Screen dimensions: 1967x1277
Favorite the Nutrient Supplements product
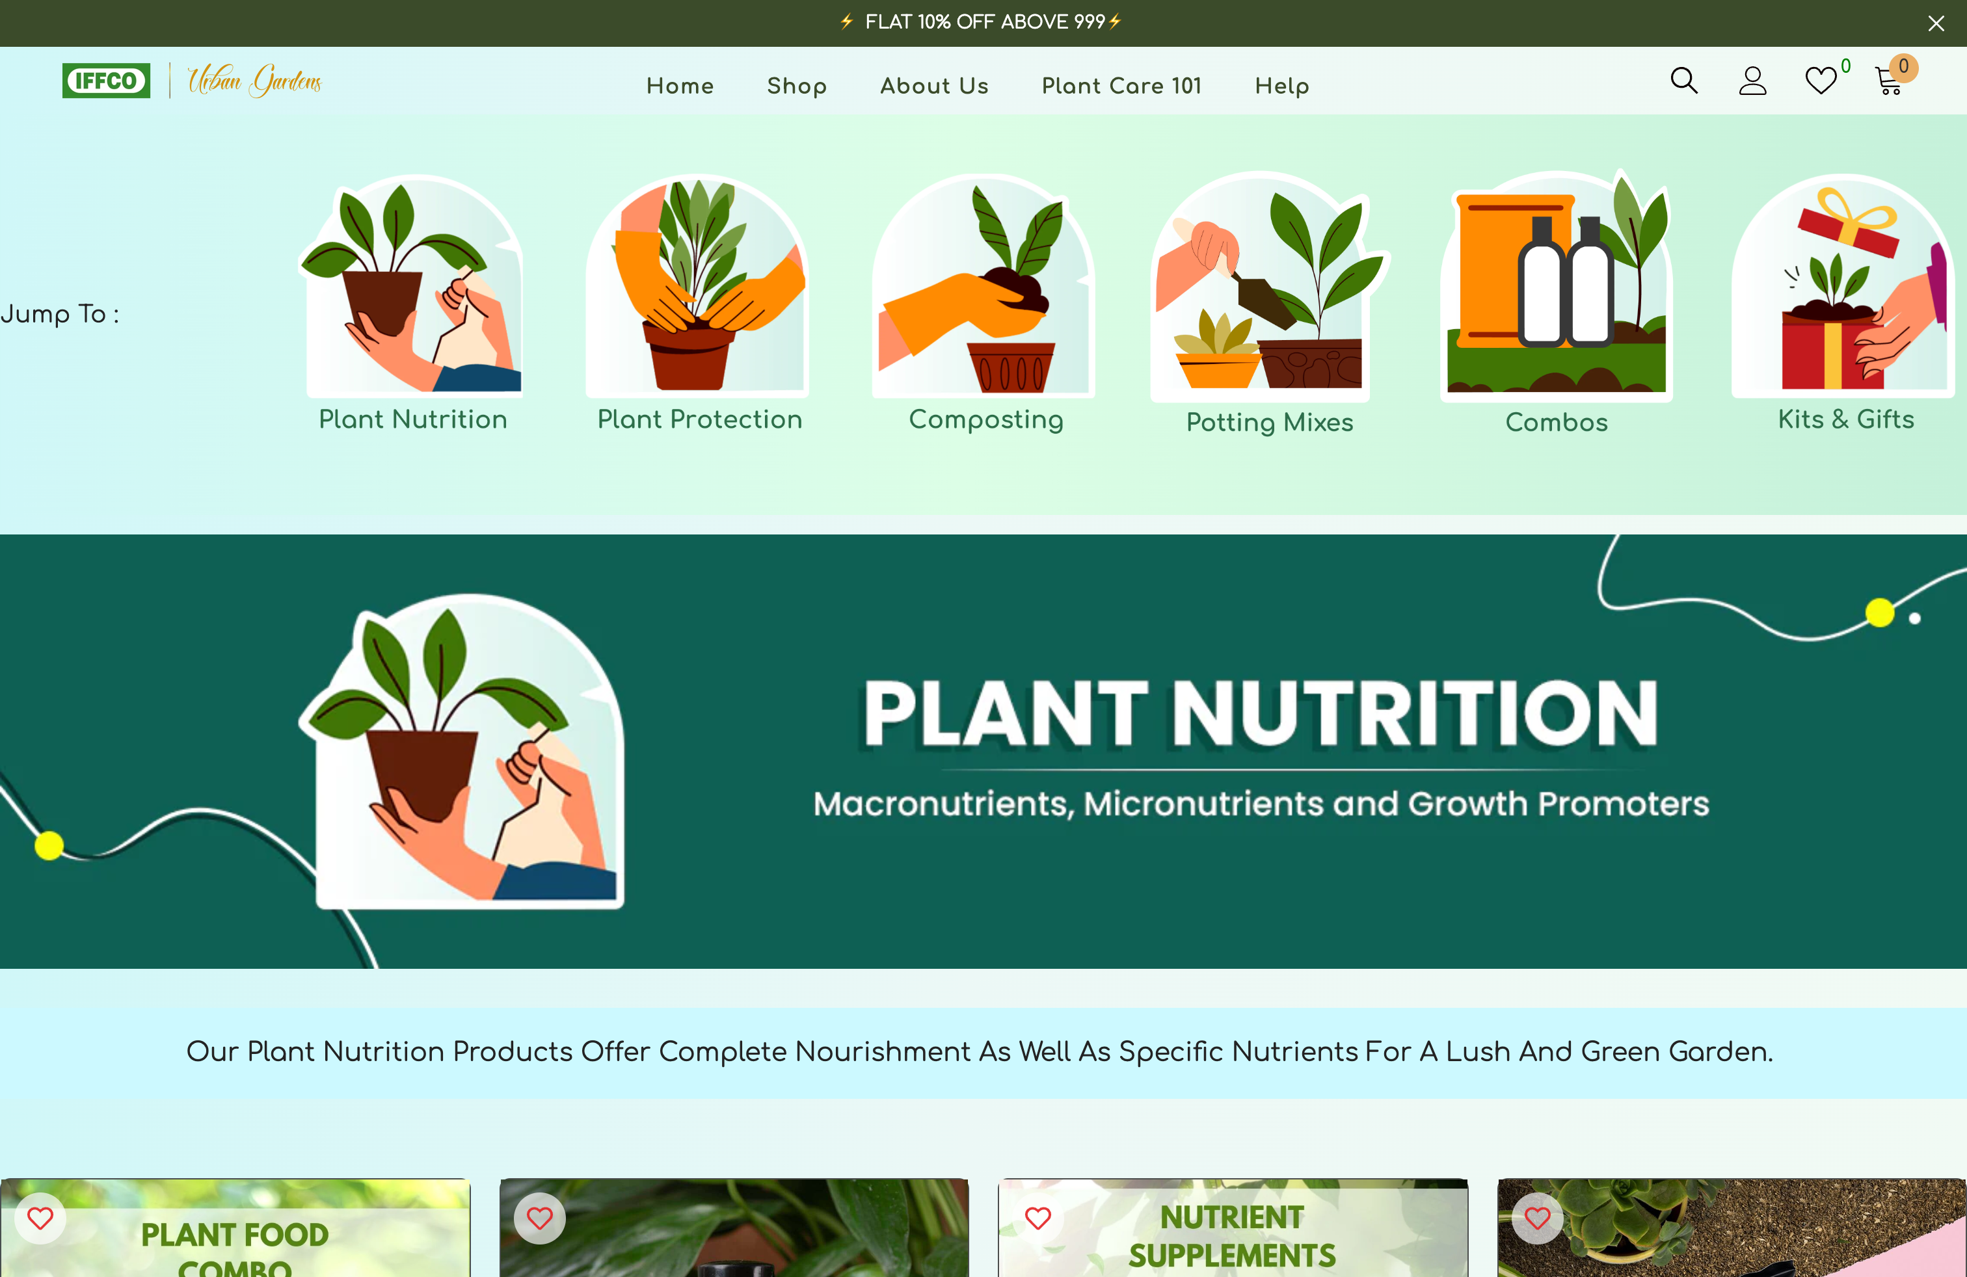coord(1039,1218)
